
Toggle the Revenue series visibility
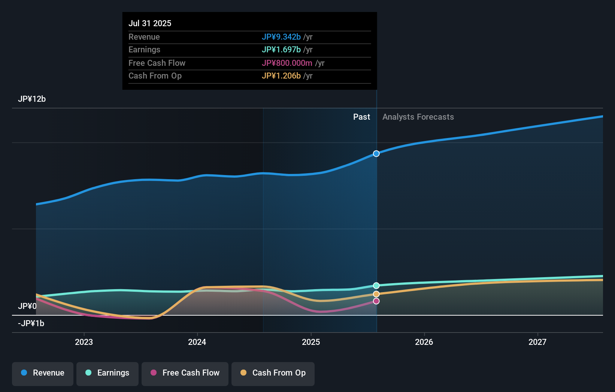coord(42,373)
